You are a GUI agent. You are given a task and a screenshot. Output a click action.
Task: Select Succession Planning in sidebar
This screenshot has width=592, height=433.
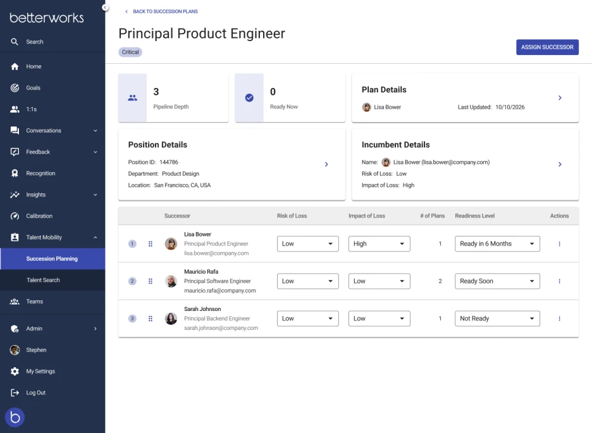52,259
